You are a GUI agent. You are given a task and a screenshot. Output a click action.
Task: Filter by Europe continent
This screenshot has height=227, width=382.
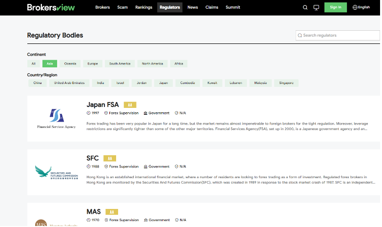[x=93, y=63]
